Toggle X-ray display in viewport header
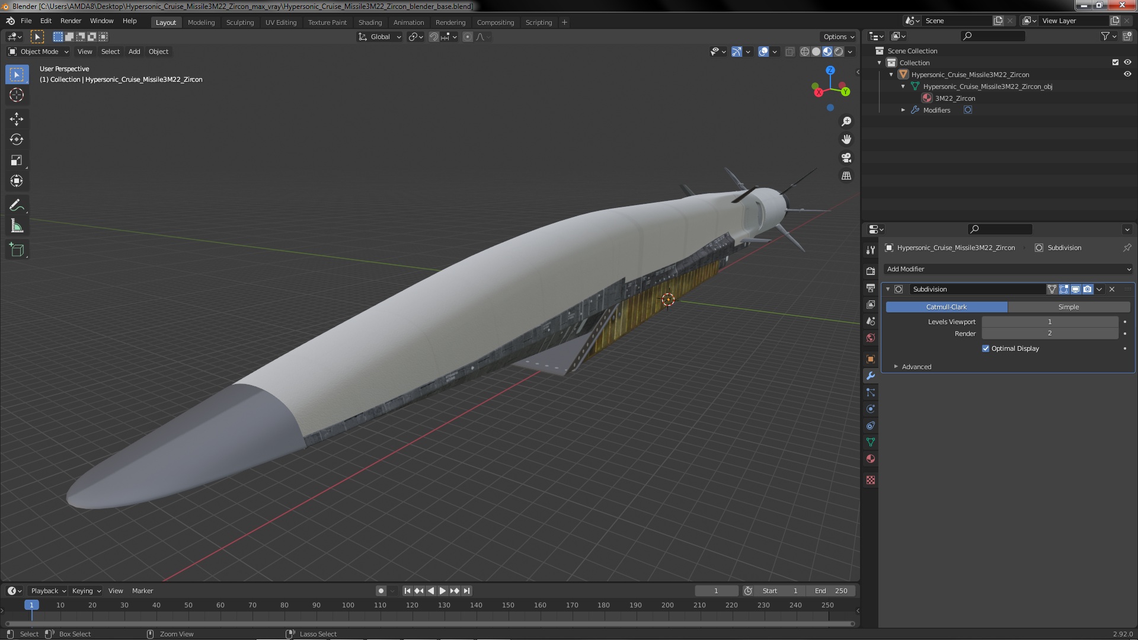The image size is (1138, 640). click(x=789, y=52)
